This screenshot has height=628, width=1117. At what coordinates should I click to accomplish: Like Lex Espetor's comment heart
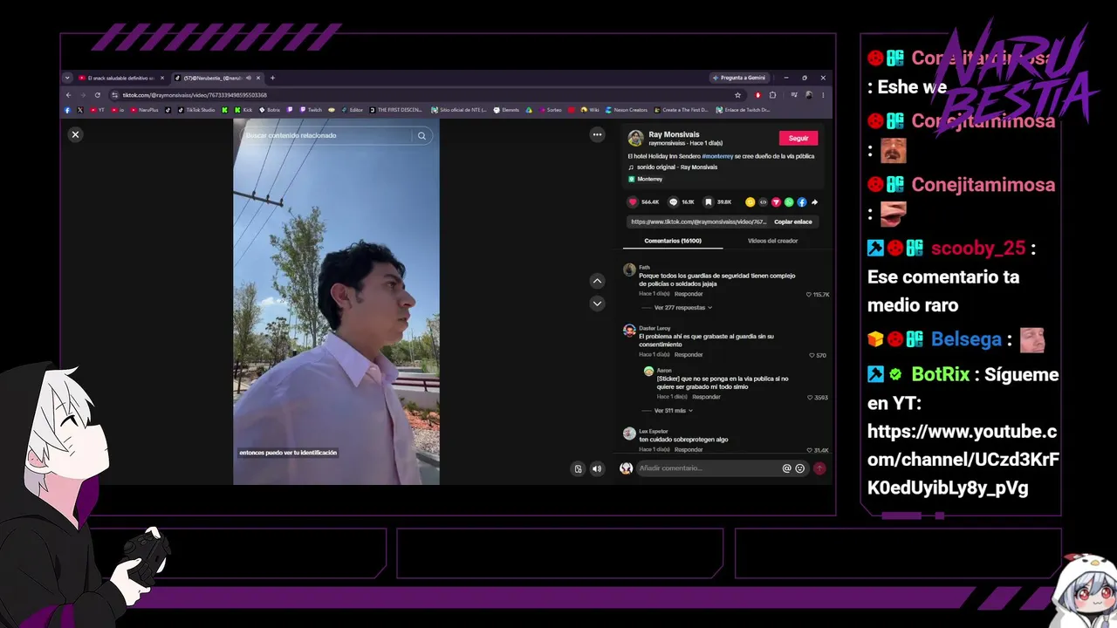click(x=809, y=450)
